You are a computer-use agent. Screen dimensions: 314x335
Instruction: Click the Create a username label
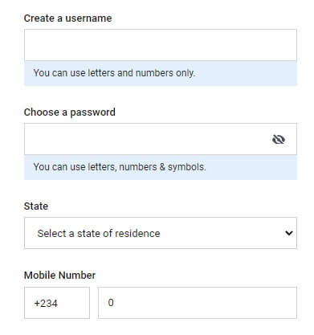(x=67, y=18)
